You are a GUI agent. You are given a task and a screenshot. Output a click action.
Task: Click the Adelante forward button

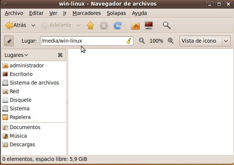click(56, 25)
